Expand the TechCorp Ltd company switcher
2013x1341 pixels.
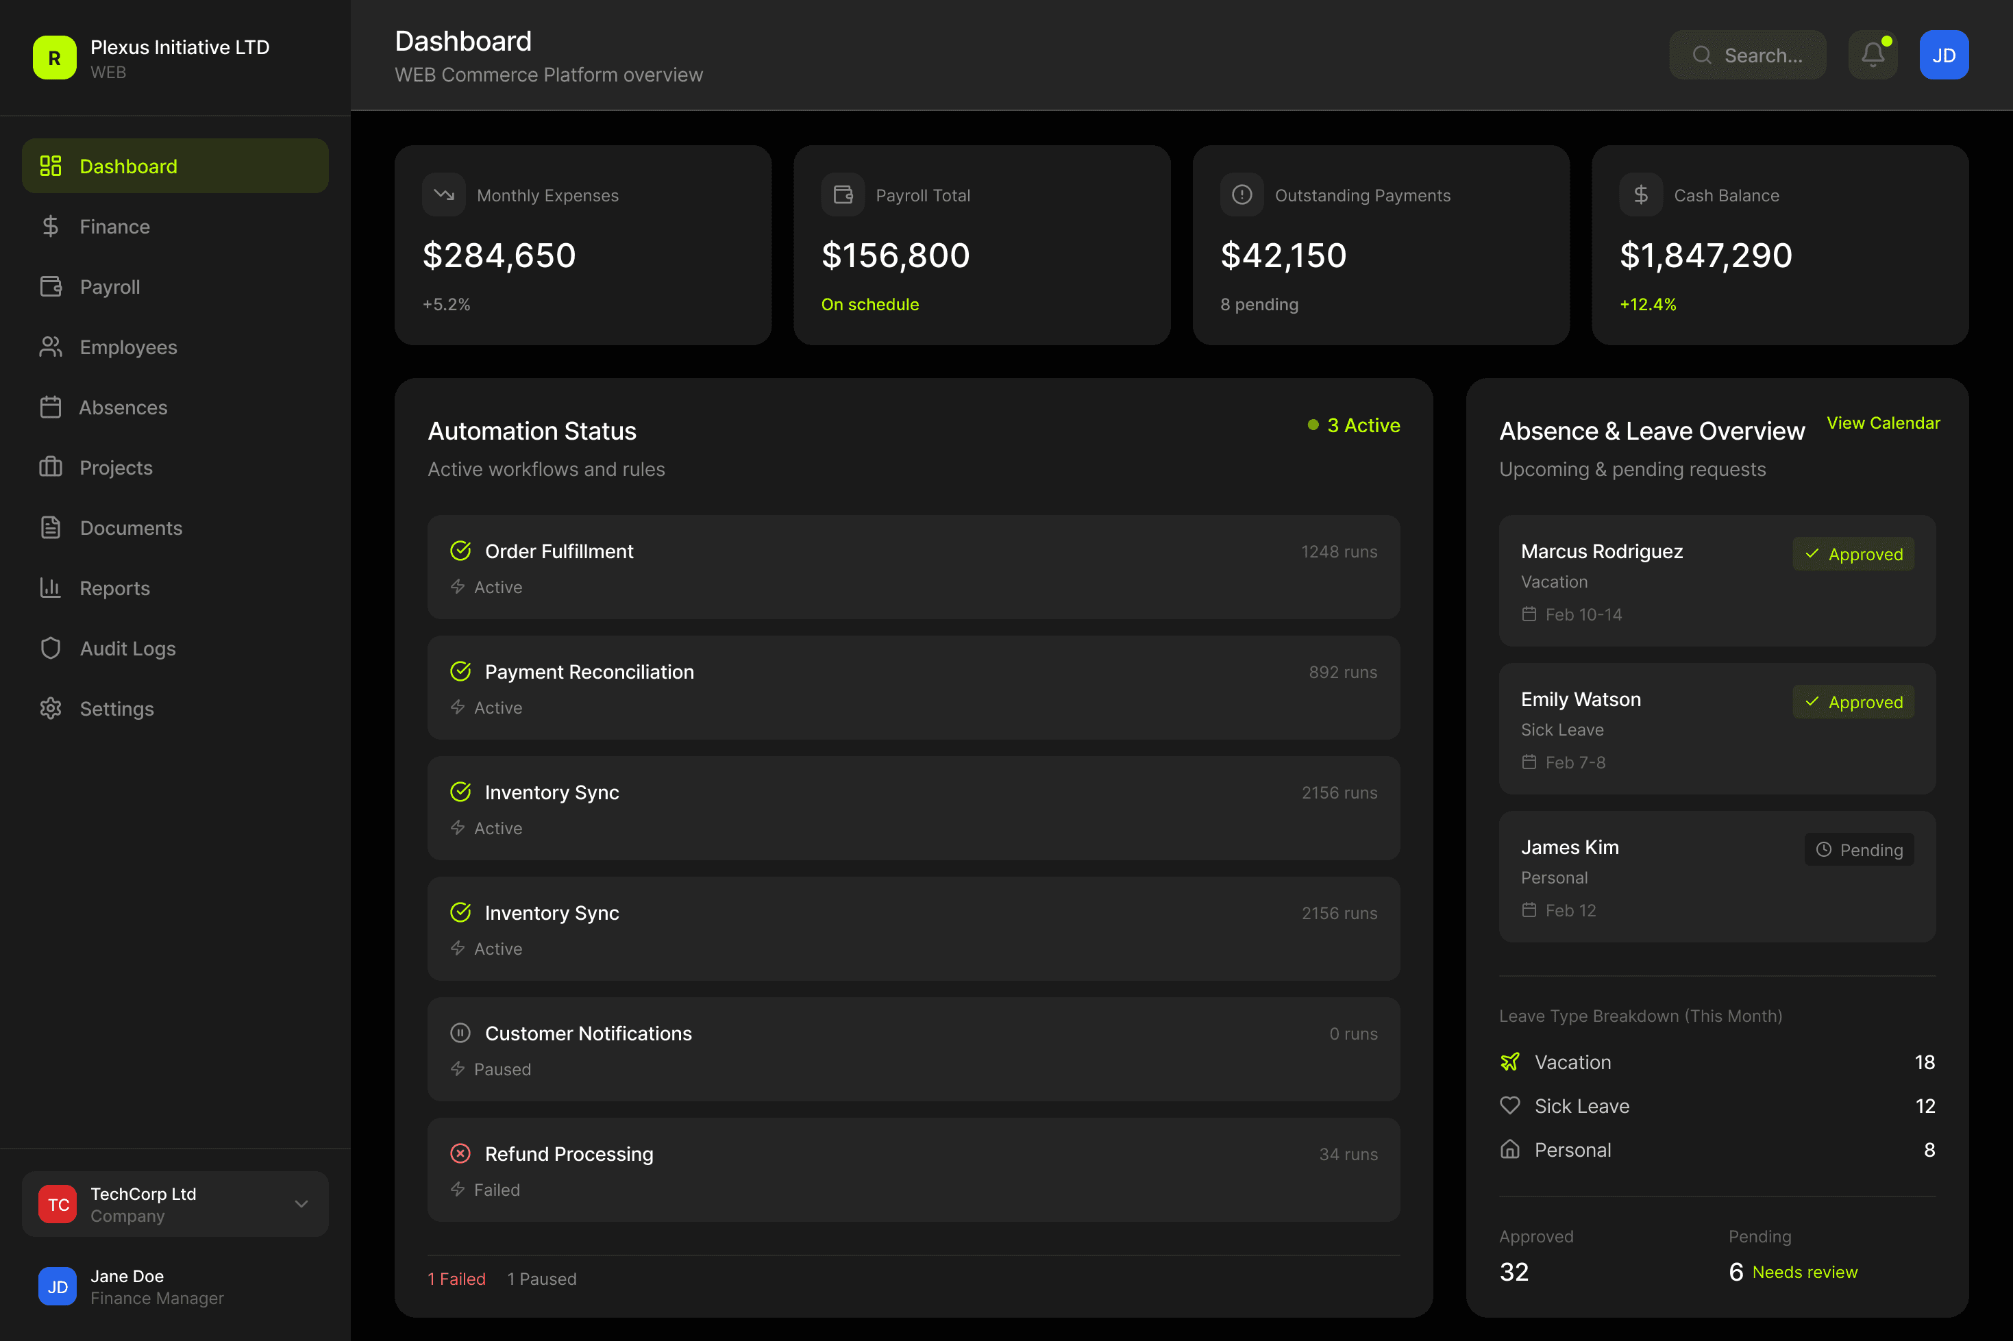tap(175, 1204)
